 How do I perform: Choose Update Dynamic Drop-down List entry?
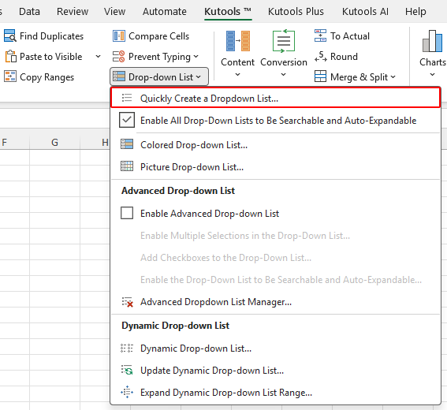pyautogui.click(x=275, y=371)
